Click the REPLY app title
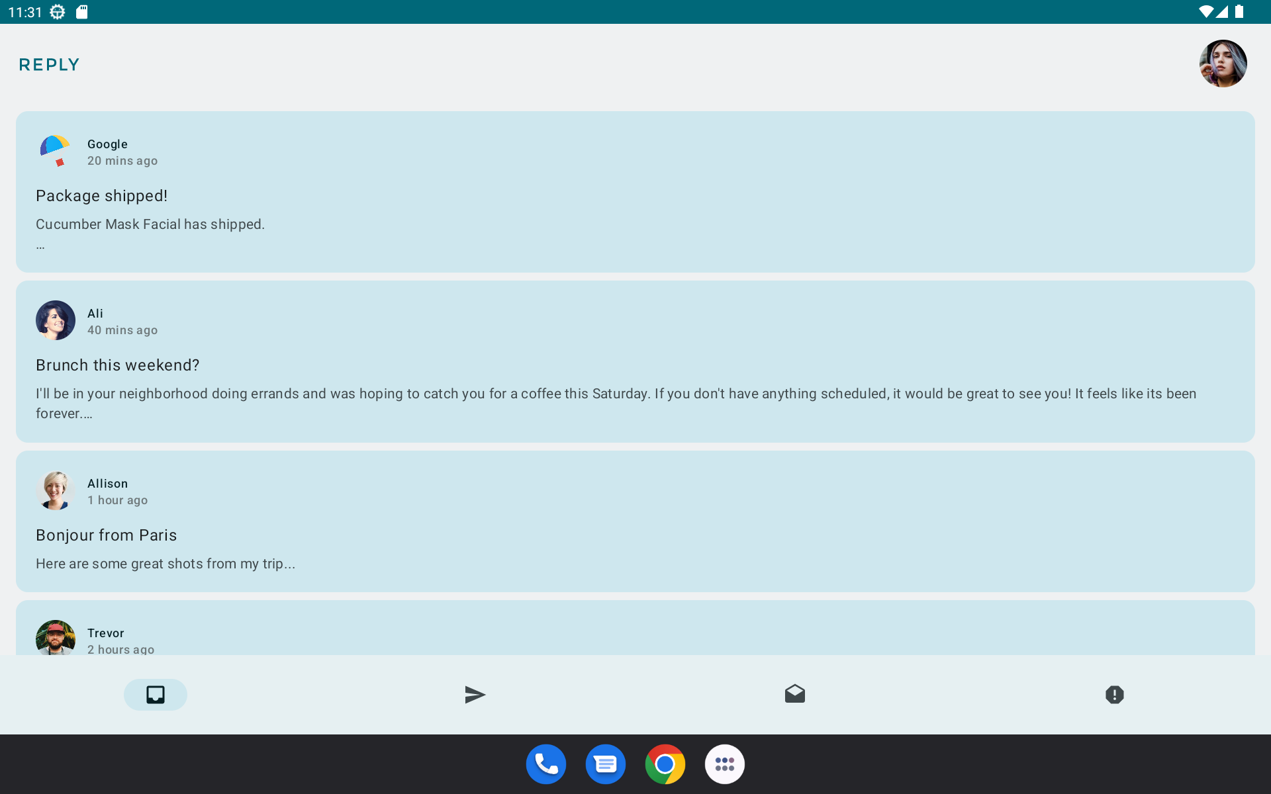The image size is (1271, 794). click(x=50, y=65)
